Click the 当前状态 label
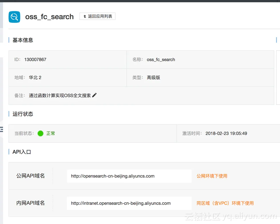The image size is (280, 224). point(24,133)
